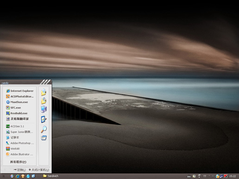Click Internet Explorer quick launch icon
Screen dimensions: 239x179
18,176
